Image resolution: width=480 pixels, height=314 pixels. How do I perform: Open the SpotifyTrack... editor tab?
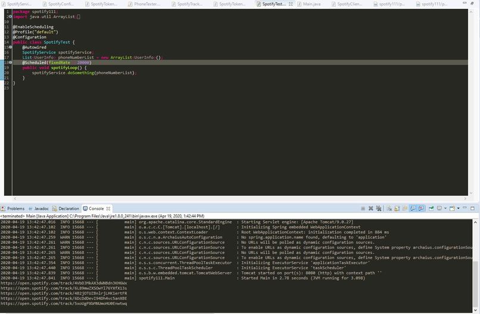[187, 4]
